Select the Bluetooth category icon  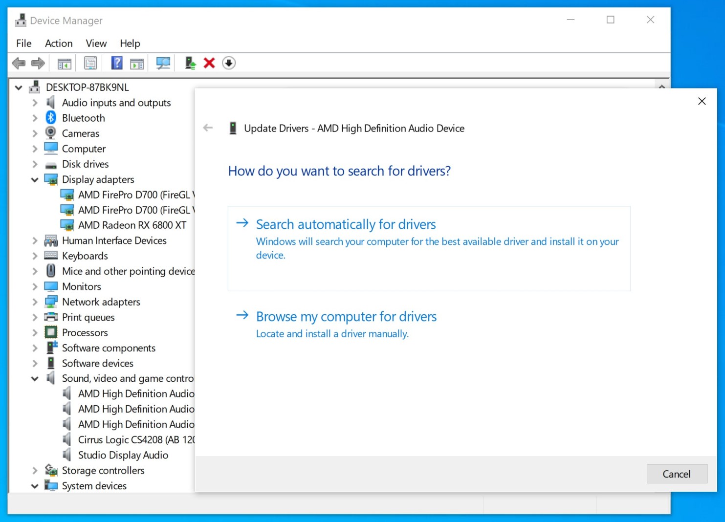click(51, 118)
